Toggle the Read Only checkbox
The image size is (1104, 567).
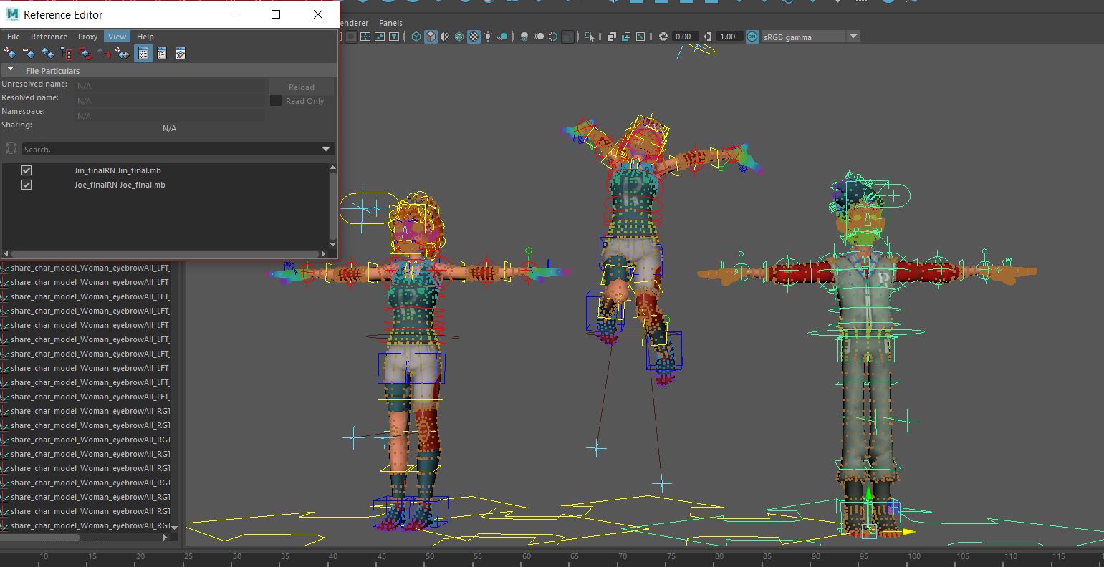click(x=276, y=101)
